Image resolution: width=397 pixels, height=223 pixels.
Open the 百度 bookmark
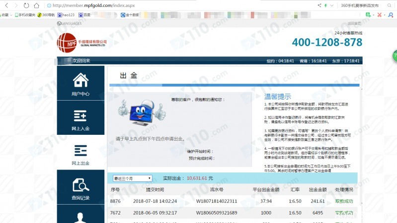point(84,15)
